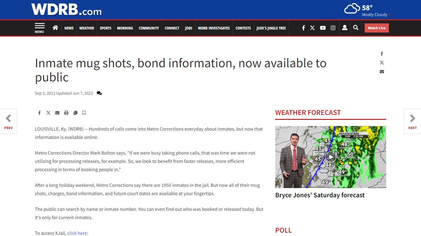
Task: Open the site search magnifier
Action: (356, 28)
